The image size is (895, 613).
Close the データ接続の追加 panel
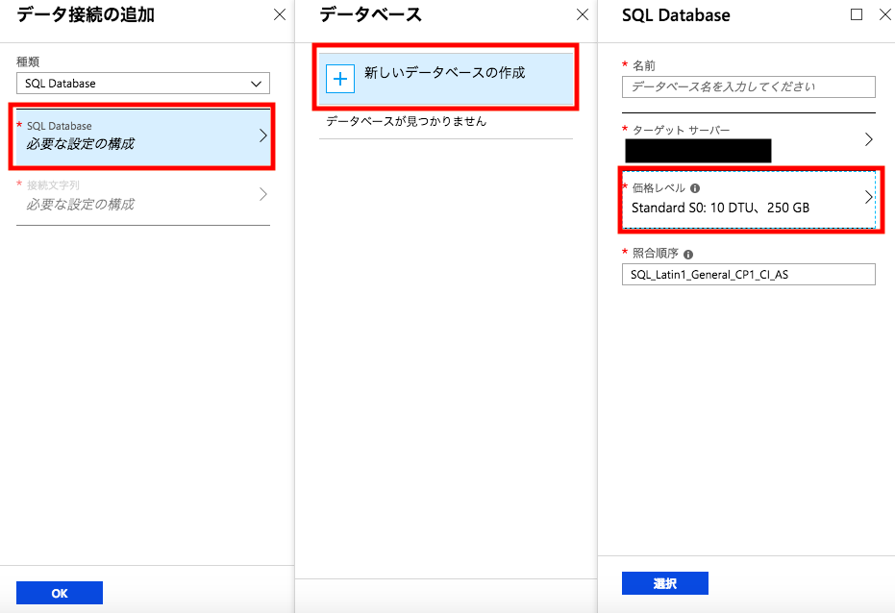[280, 14]
